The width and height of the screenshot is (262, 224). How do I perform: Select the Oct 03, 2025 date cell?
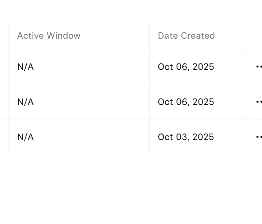pyautogui.click(x=186, y=137)
